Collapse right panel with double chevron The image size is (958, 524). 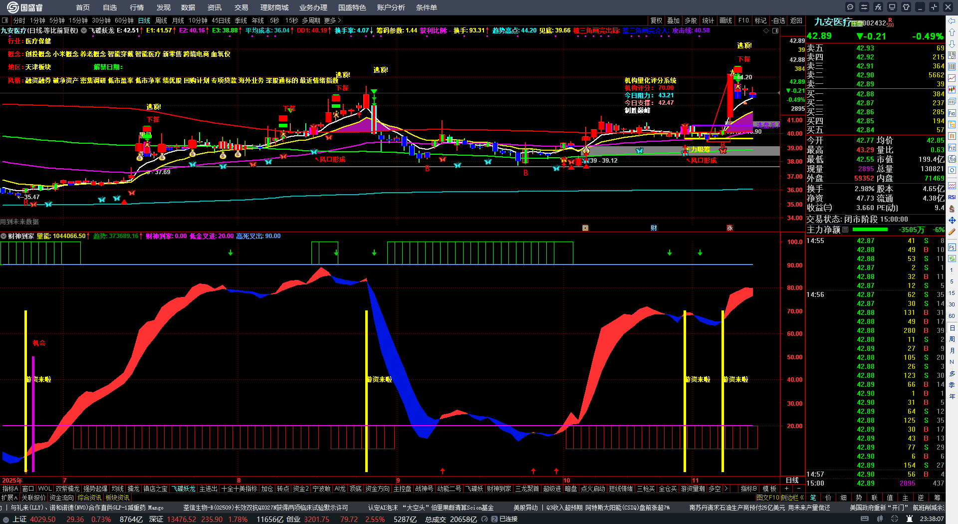pyautogui.click(x=801, y=498)
